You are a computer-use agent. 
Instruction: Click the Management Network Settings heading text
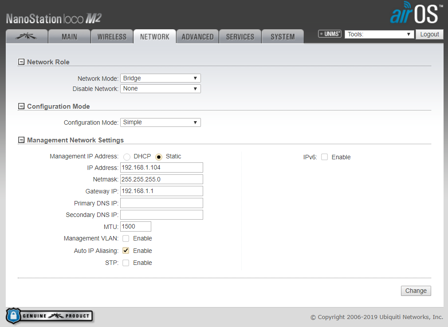[x=75, y=140]
